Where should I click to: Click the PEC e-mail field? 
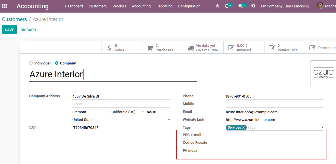(x=274, y=135)
